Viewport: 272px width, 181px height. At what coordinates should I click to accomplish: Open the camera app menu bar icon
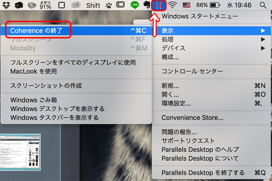point(19,5)
